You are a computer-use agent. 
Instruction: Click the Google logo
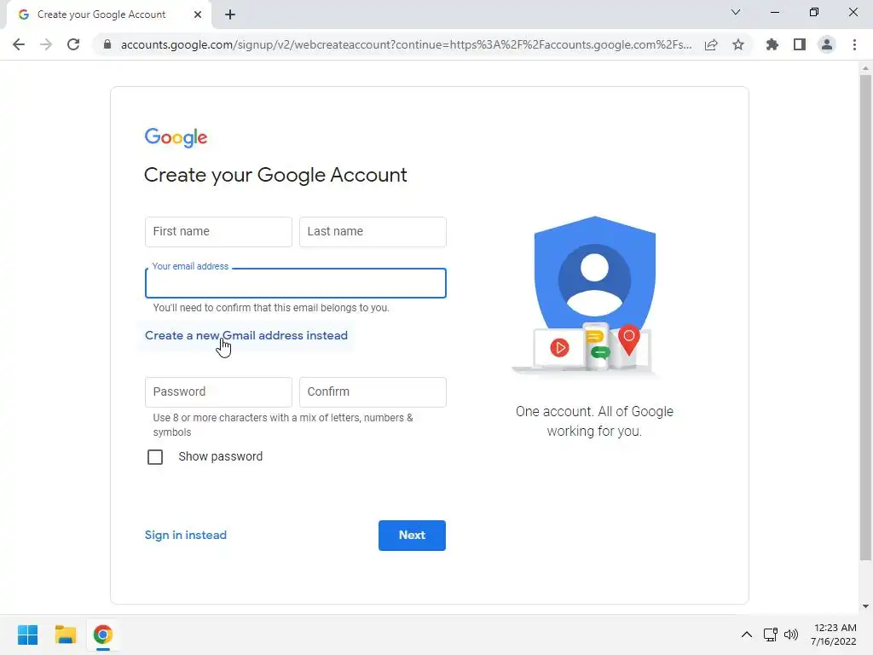(x=176, y=137)
